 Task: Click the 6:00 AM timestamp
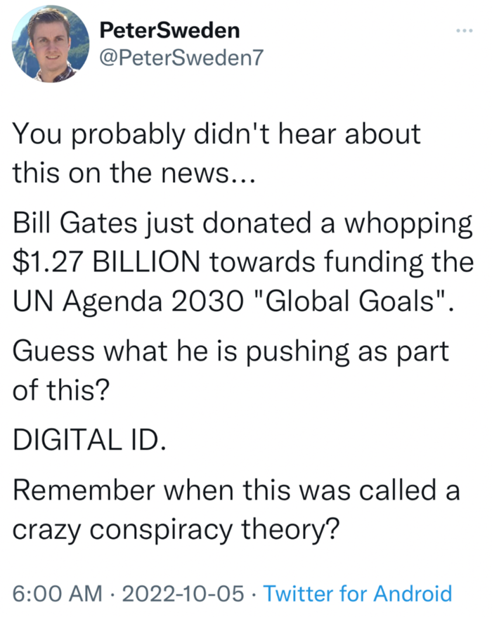point(58,593)
